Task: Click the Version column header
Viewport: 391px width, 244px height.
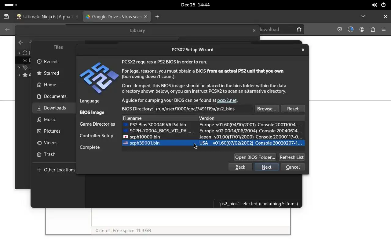Action: (251, 118)
